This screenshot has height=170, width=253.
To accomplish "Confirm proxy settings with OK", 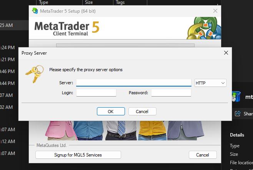I will tap(111, 112).
